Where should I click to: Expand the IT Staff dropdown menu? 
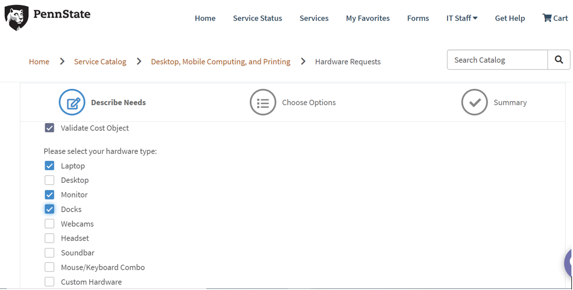click(x=462, y=18)
